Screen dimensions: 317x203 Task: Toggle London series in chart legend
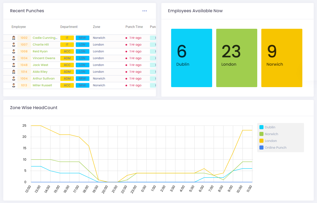pyautogui.click(x=268, y=141)
